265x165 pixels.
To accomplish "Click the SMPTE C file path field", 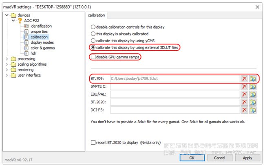I will [x=174, y=87].
